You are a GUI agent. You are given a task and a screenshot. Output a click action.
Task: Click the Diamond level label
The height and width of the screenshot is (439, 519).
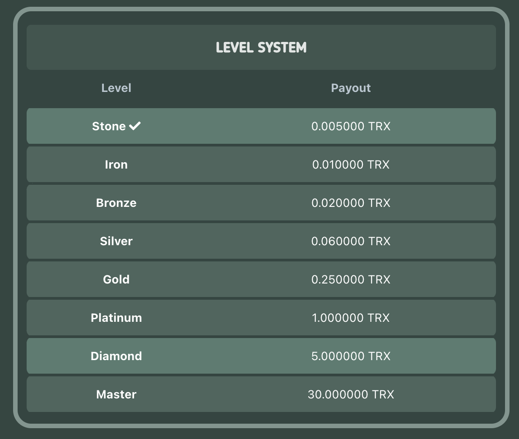pos(116,356)
